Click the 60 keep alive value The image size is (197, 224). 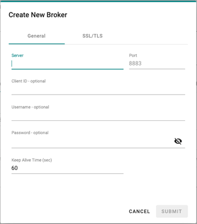(14, 168)
